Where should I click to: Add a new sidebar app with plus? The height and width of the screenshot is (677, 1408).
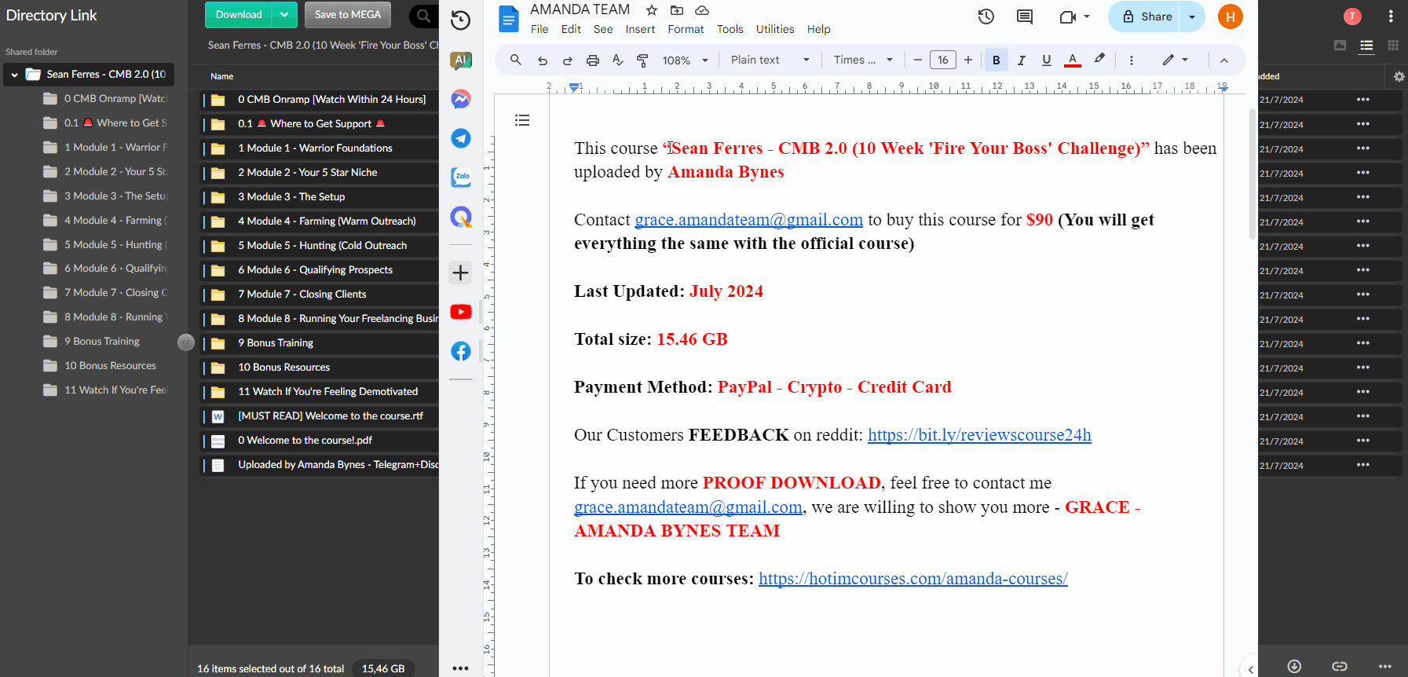click(461, 273)
